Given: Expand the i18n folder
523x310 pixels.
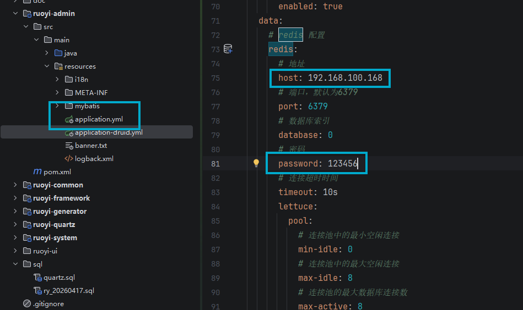Looking at the screenshot, I should tap(57, 79).
